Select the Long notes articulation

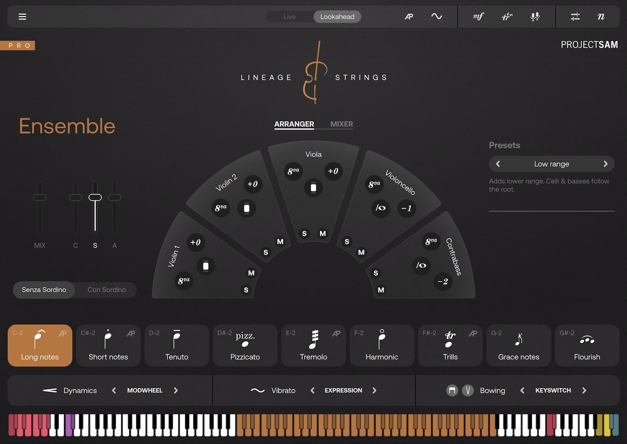click(40, 345)
